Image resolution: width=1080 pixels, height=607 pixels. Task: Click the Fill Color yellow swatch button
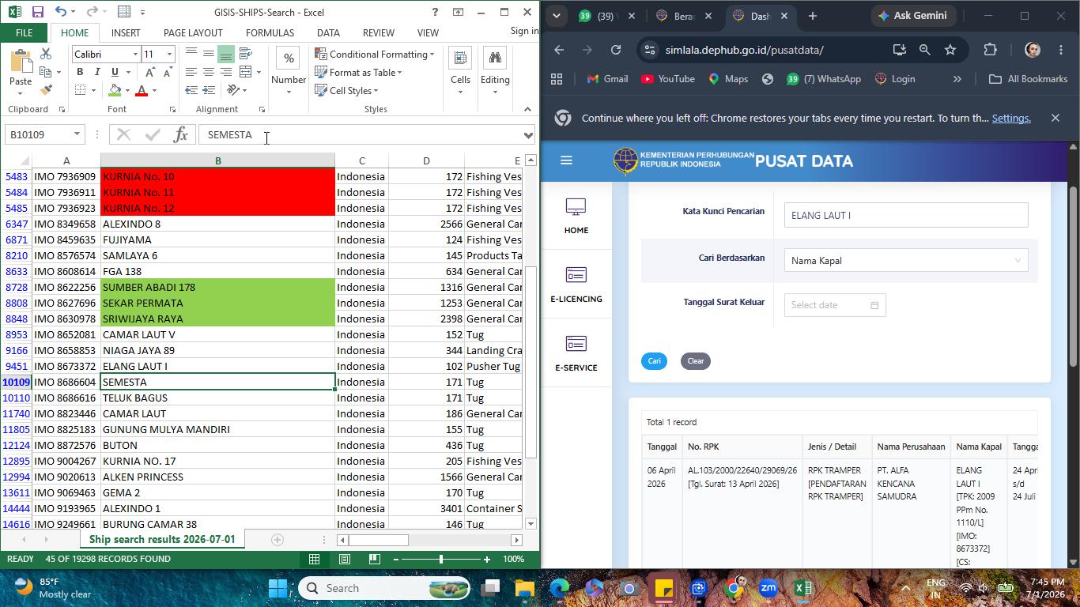[115, 90]
